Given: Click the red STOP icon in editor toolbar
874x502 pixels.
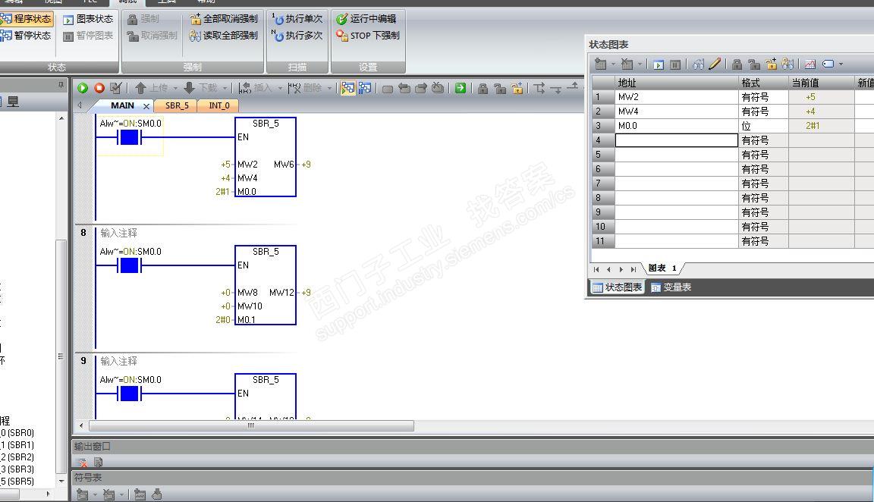Looking at the screenshot, I should click(99, 88).
